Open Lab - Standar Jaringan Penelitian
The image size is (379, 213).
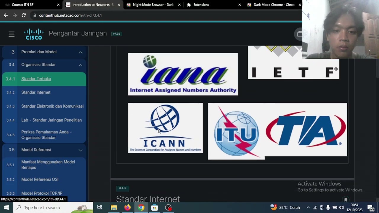click(44, 120)
